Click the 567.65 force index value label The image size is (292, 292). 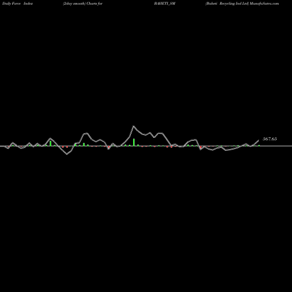pyautogui.click(x=270, y=139)
